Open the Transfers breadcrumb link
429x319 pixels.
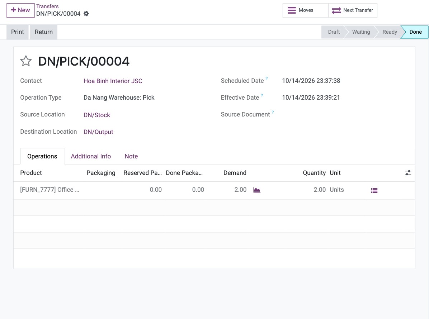[x=47, y=6]
